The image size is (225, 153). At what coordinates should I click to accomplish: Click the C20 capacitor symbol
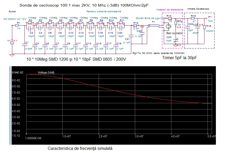point(121,28)
